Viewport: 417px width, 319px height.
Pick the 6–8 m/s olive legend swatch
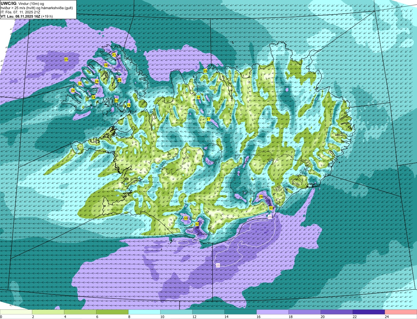[x=112, y=312]
